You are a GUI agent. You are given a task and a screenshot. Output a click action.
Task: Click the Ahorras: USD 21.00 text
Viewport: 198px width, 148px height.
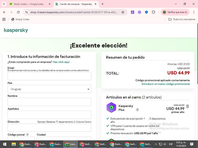click(179, 64)
